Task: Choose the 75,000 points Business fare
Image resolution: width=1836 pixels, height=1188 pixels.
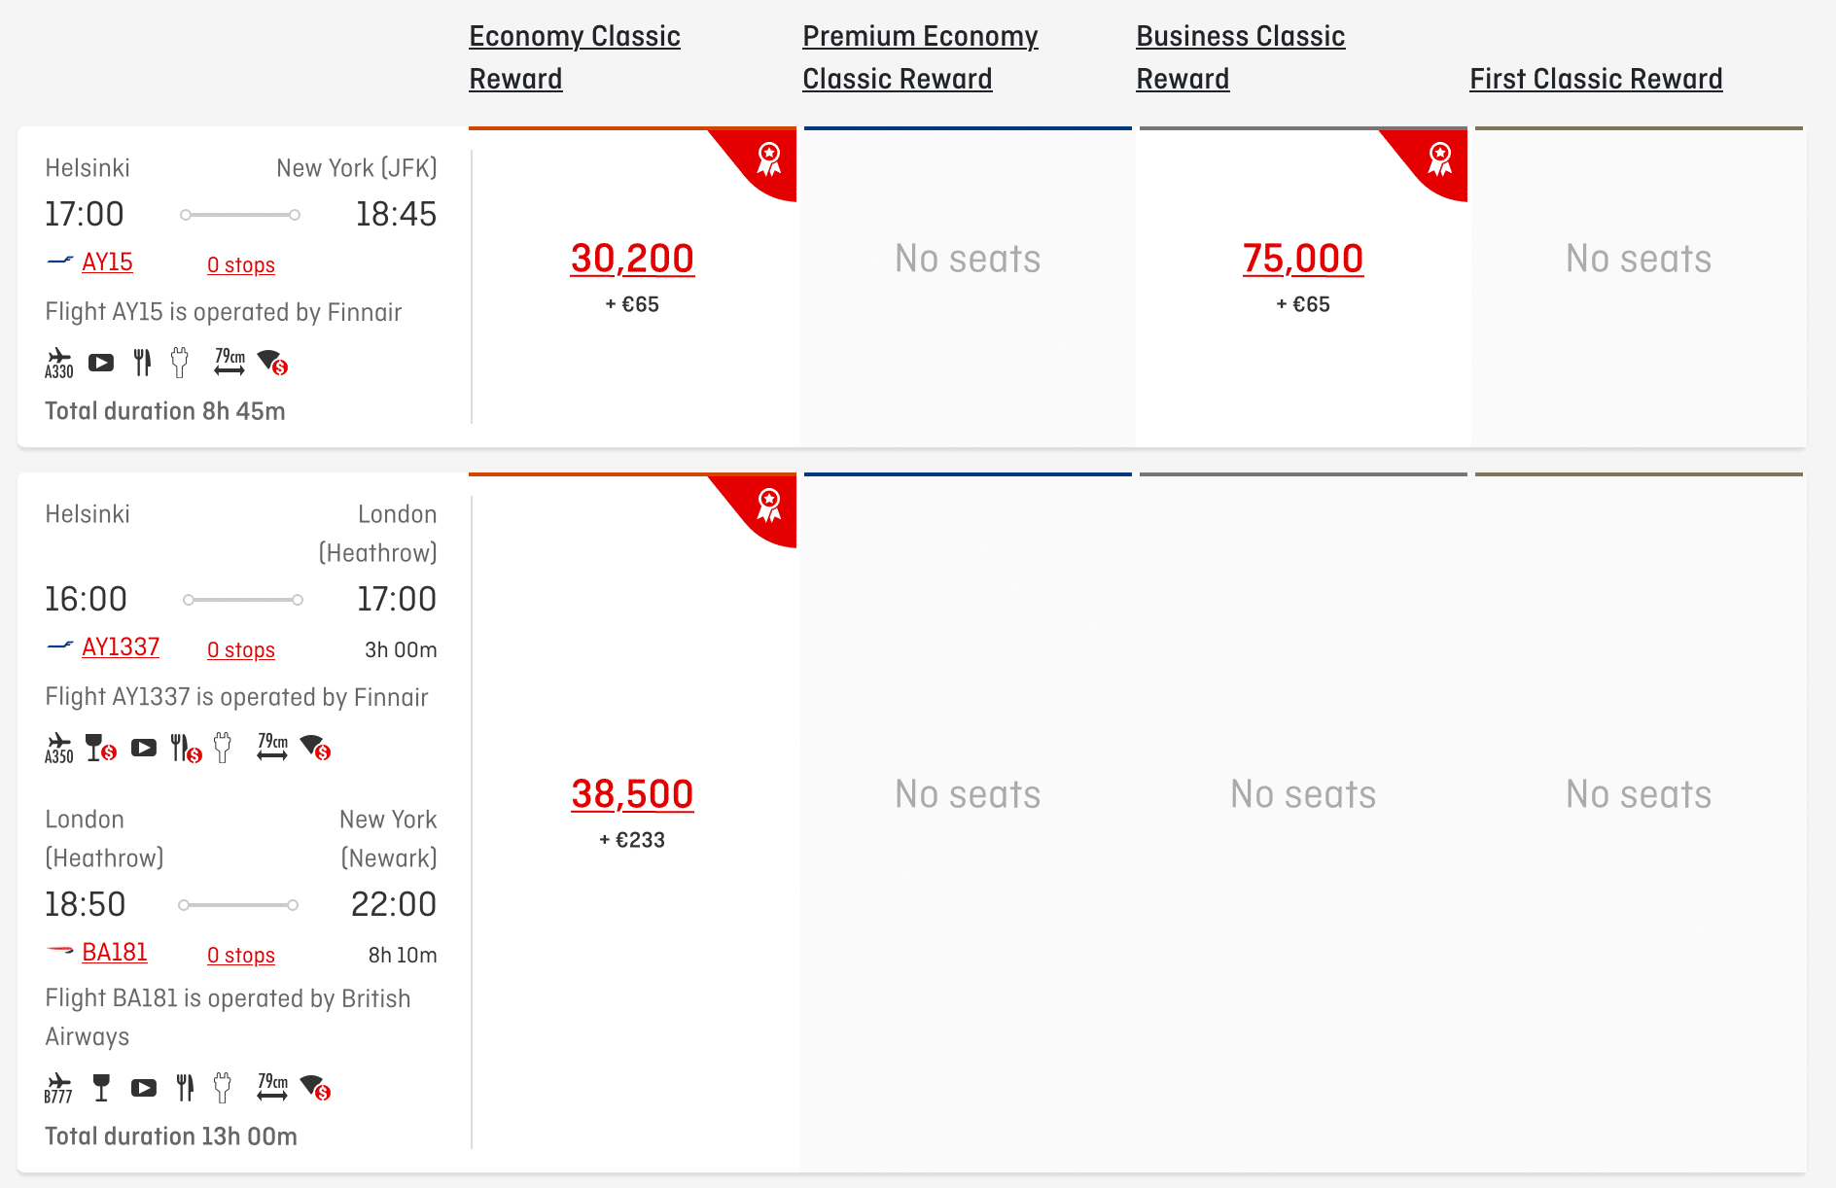Action: [x=1302, y=259]
